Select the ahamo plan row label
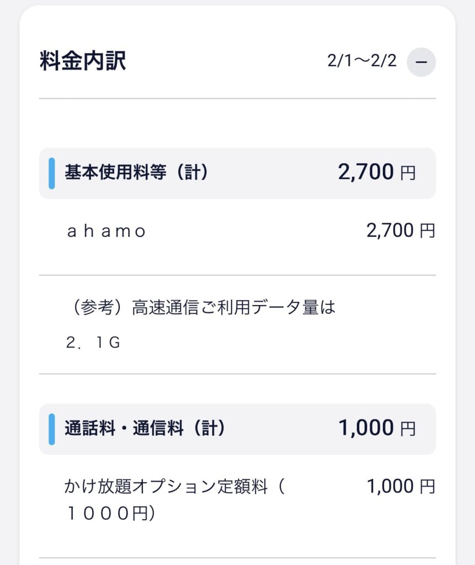The width and height of the screenshot is (475, 565). point(106,231)
